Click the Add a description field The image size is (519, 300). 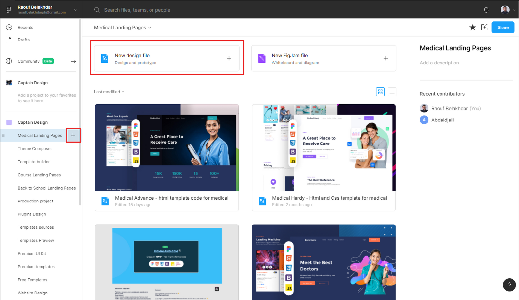pyautogui.click(x=439, y=63)
